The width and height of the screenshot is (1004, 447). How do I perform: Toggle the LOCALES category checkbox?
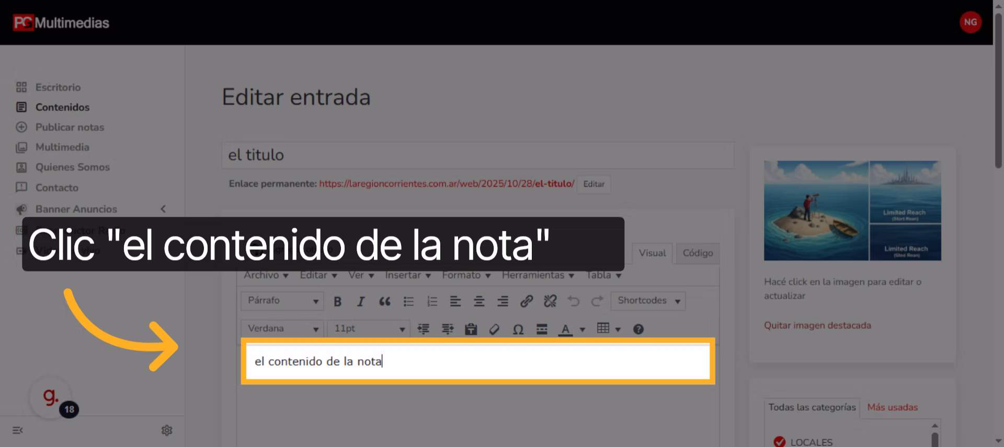(x=779, y=442)
